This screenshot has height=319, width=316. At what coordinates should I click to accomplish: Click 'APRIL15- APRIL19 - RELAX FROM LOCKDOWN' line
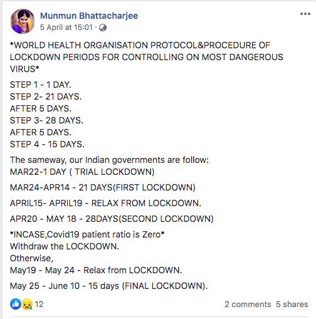(x=105, y=203)
